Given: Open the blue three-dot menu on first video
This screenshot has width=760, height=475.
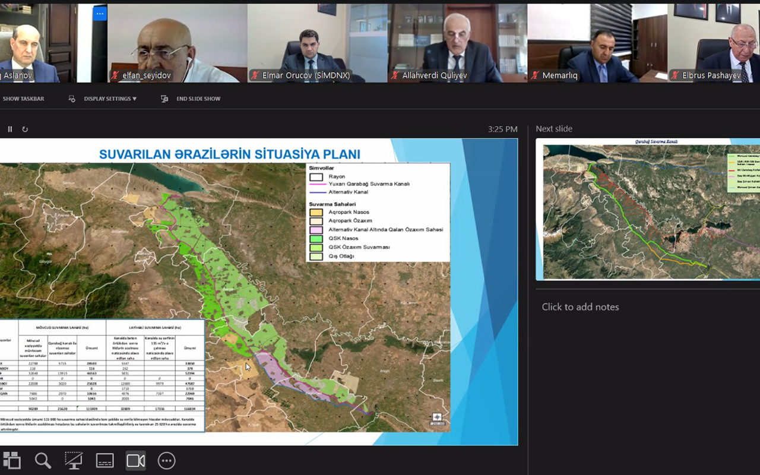Looking at the screenshot, I should click(100, 13).
